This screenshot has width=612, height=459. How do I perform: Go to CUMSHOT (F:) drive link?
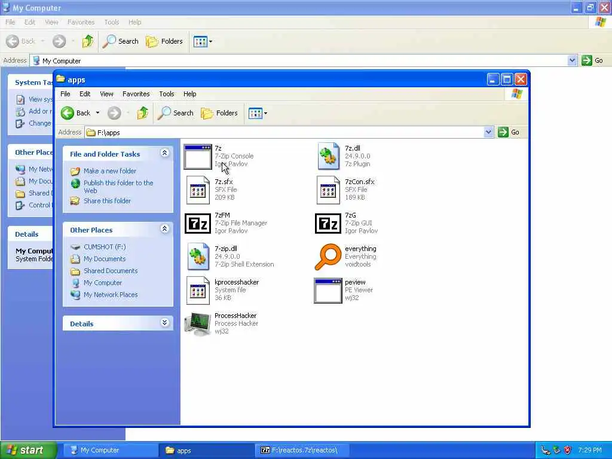click(x=105, y=247)
